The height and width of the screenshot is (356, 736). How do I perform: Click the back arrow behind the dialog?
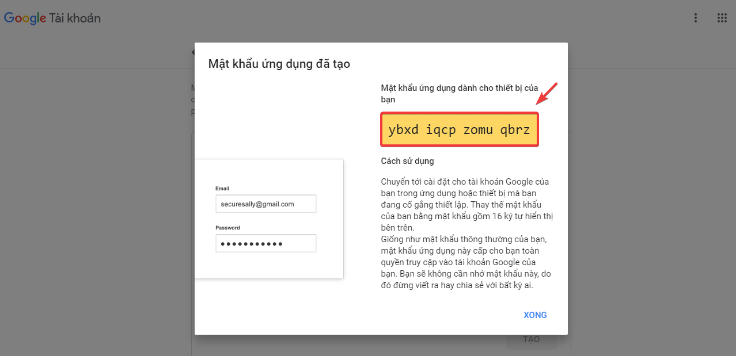(x=193, y=52)
